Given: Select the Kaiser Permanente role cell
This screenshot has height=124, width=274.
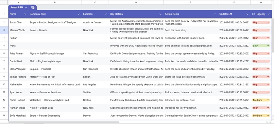Looking at the screenshot, I should click(x=55, y=84).
